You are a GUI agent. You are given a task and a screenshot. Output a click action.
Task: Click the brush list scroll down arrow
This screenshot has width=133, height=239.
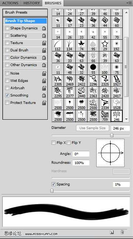[x=126, y=119]
